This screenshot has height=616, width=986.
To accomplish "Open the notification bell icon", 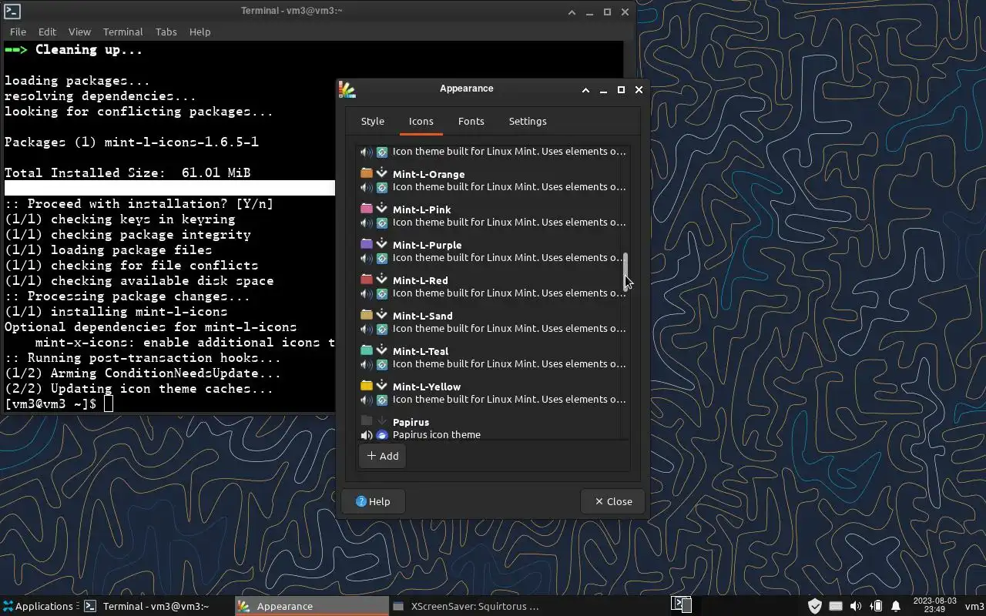I will coord(896,606).
